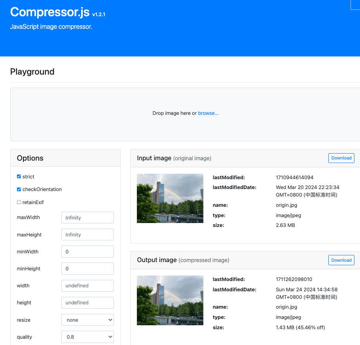The image size is (360, 345).
Task: Click the Playground heading
Action: pyautogui.click(x=32, y=72)
